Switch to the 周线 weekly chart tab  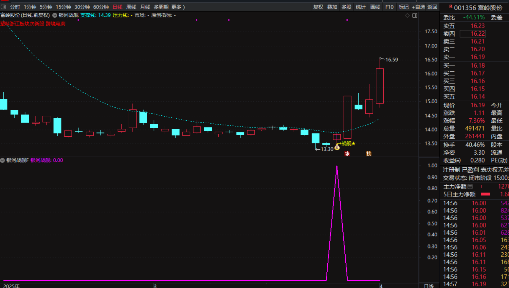pos(131,7)
